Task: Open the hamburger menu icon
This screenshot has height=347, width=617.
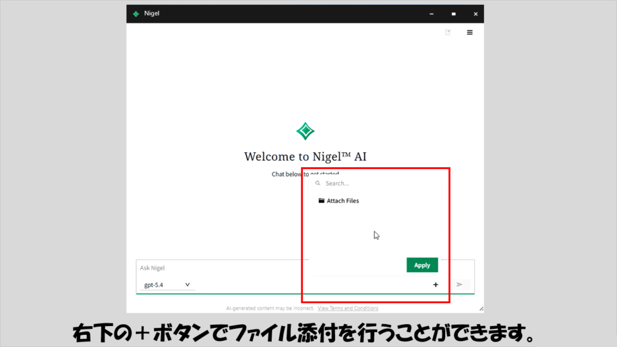Action: point(469,32)
